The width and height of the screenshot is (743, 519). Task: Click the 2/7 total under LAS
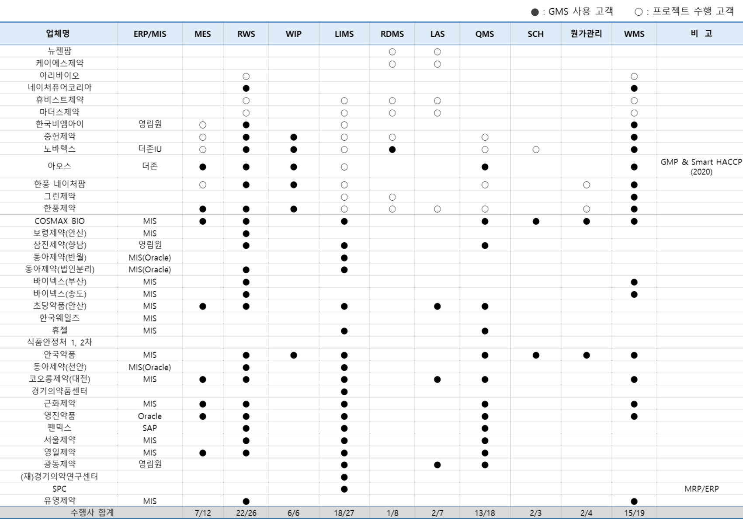(437, 513)
